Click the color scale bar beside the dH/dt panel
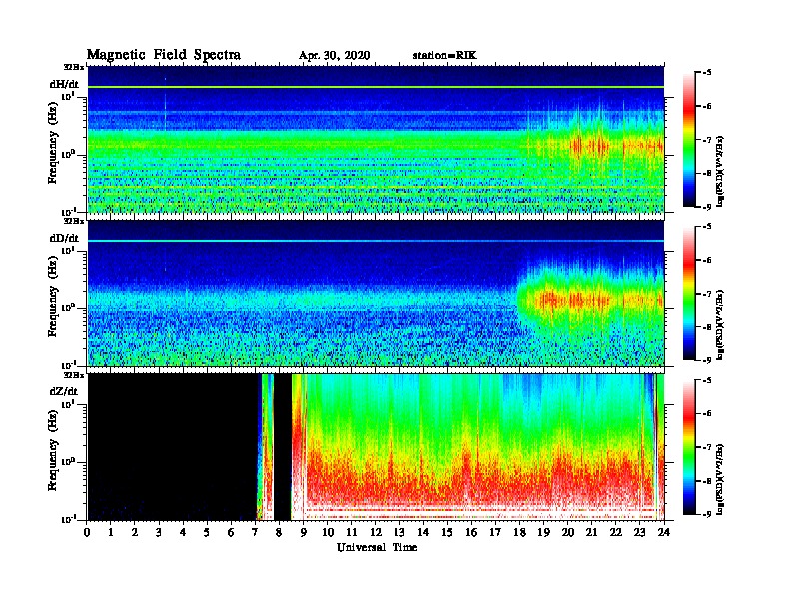The height and width of the screenshot is (611, 791). click(688, 140)
